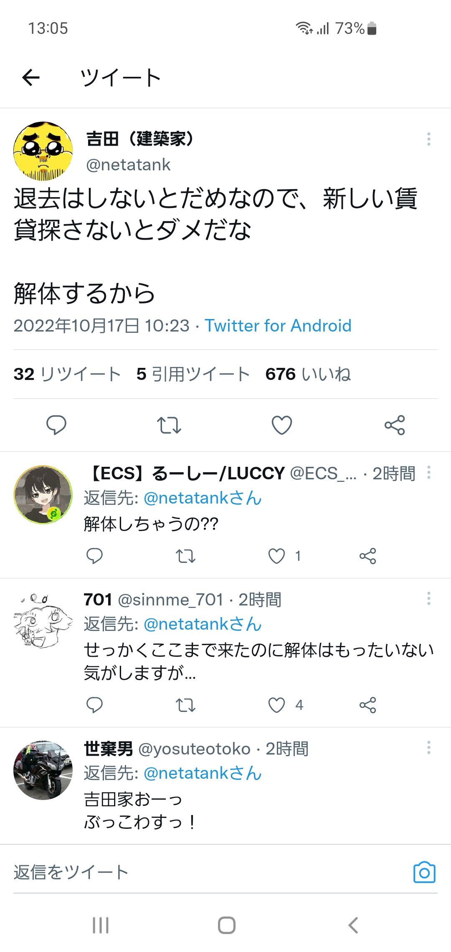Open the more options menu on the LUCCY reply
This screenshot has width=451, height=952.
click(428, 473)
